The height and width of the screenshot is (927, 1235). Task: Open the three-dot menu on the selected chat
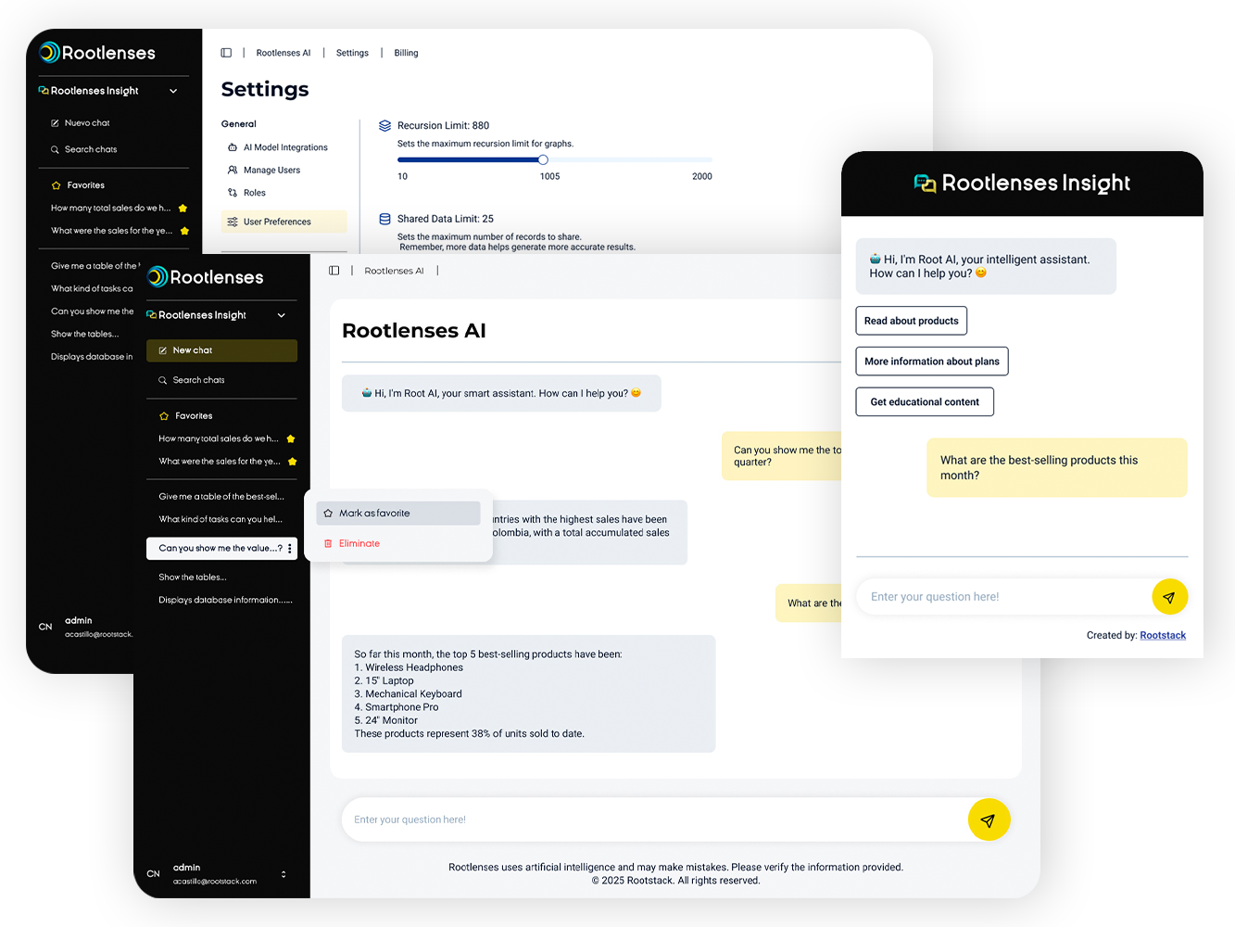point(290,548)
